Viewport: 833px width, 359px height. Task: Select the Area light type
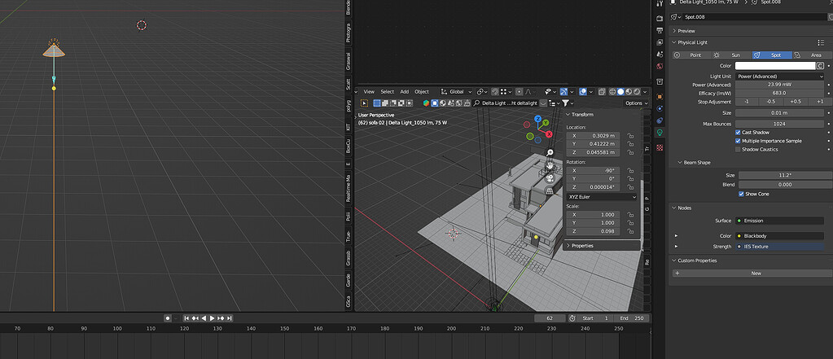(813, 55)
